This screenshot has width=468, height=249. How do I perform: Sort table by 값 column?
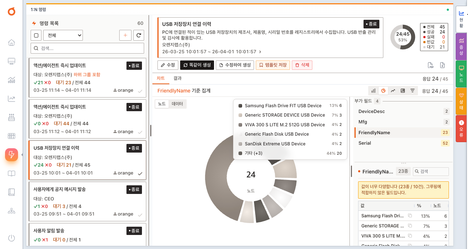click(x=386, y=206)
